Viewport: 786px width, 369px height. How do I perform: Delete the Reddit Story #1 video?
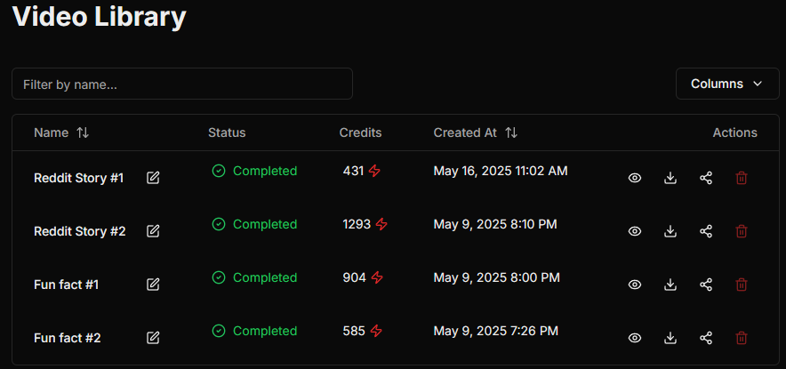pyautogui.click(x=742, y=178)
